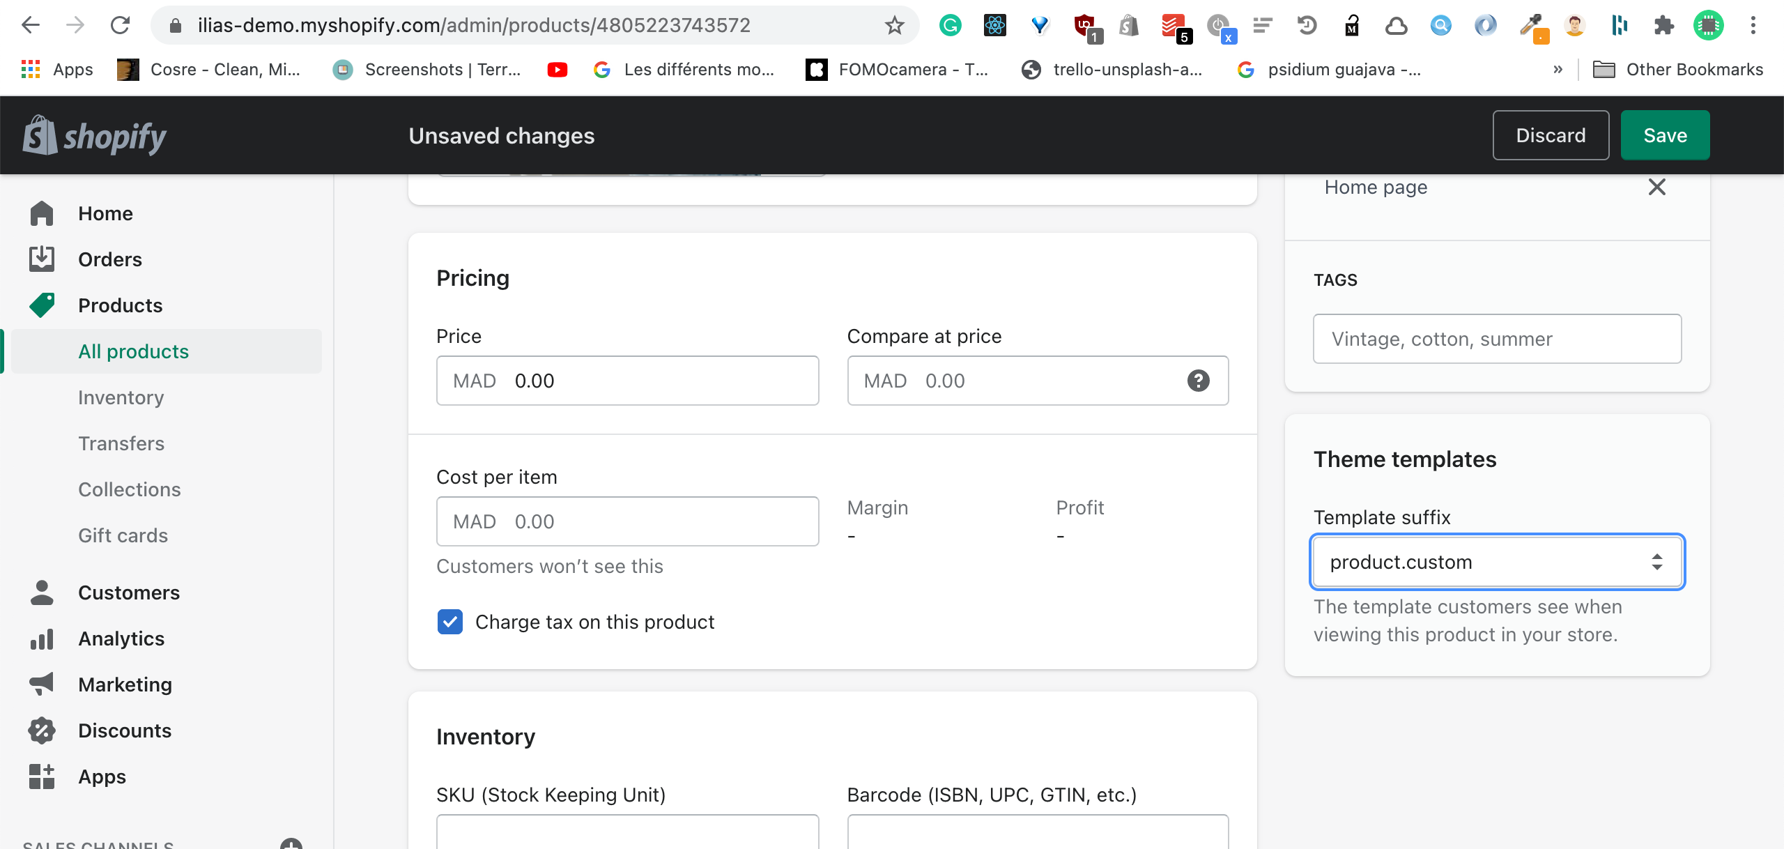Save the unsaved changes
This screenshot has width=1784, height=849.
(1665, 135)
